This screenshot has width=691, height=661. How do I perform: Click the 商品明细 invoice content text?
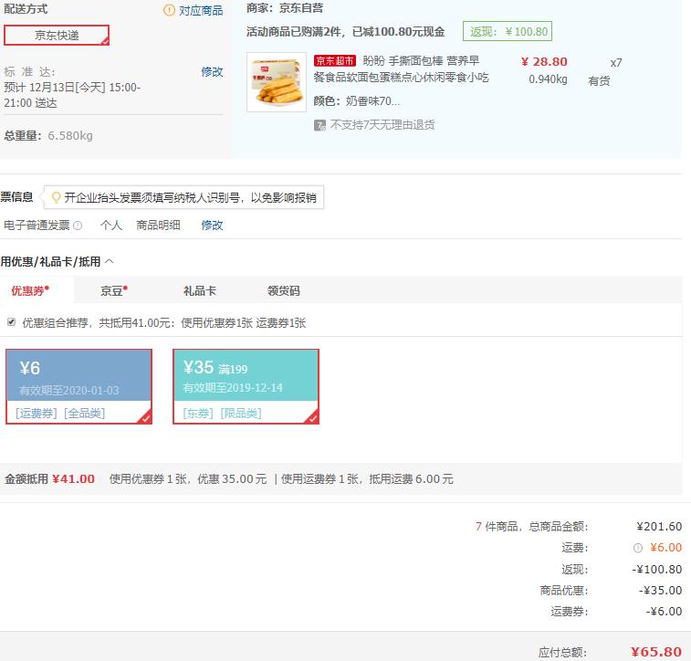click(x=158, y=226)
